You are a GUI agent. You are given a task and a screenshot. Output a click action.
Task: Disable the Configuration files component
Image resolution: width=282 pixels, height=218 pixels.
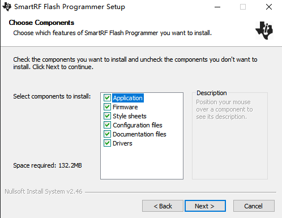pyautogui.click(x=107, y=125)
